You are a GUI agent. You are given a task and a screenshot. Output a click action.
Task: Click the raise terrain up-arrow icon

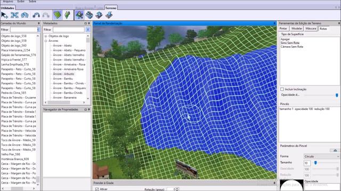pyautogui.click(x=99, y=15)
